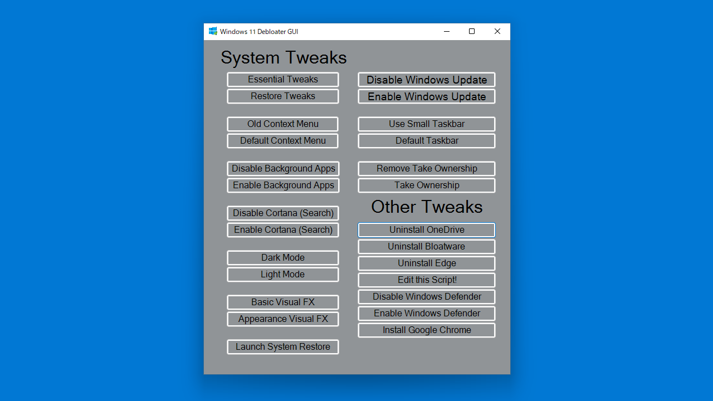Disable Background Apps
The width and height of the screenshot is (713, 401).
point(283,169)
